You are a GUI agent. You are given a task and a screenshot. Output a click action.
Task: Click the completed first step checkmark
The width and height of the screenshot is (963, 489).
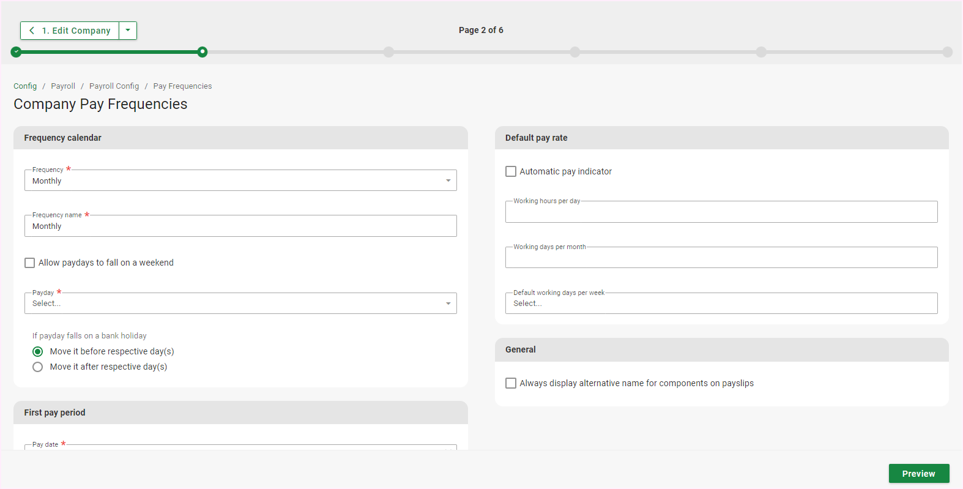pos(17,52)
